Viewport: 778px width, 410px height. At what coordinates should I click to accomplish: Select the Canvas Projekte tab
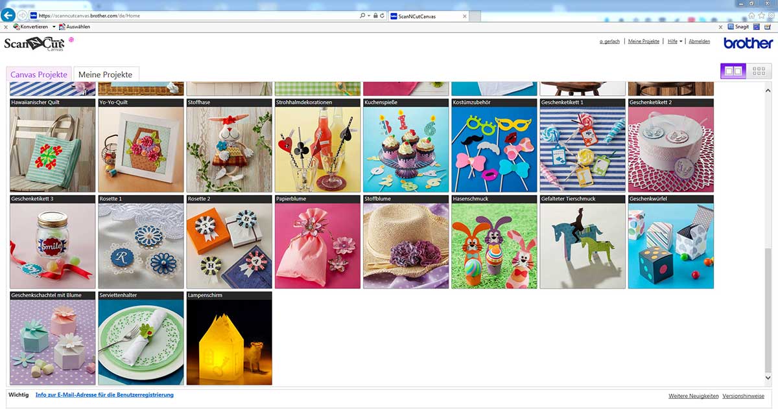38,74
